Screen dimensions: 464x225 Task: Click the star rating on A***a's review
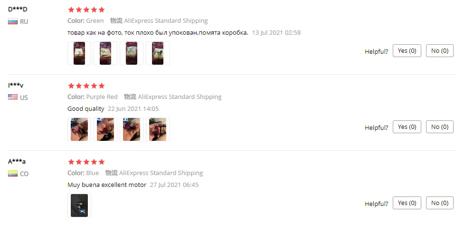point(86,162)
